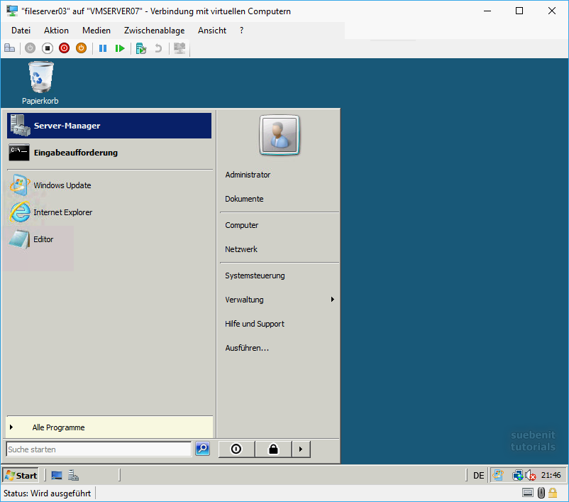
Task: Open the Zwischenablage menu
Action: point(154,31)
